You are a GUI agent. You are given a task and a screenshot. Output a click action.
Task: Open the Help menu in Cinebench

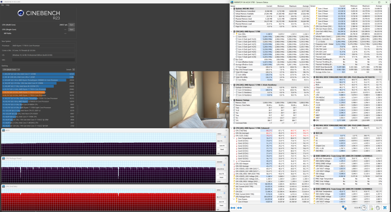tap(8, 6)
